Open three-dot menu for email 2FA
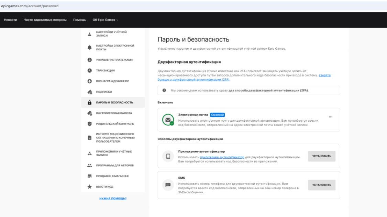 tap(331, 117)
